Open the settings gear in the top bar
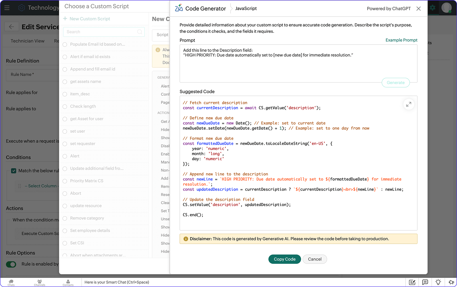 click(432, 8)
